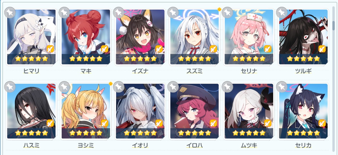
Task: Select the イズナ fox-girl portrait
Action: [140, 37]
